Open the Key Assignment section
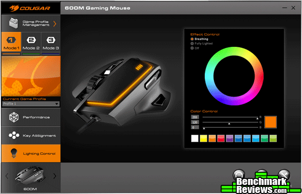The width and height of the screenshot is (302, 194). click(31, 136)
